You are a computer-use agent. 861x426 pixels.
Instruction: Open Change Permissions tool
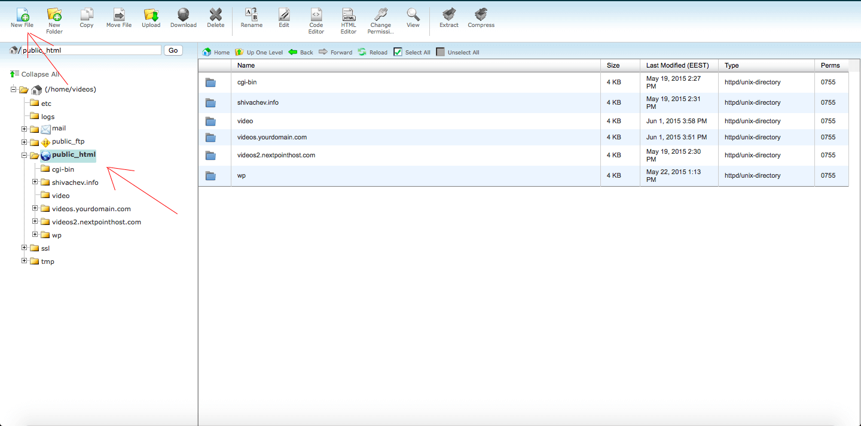click(x=380, y=14)
